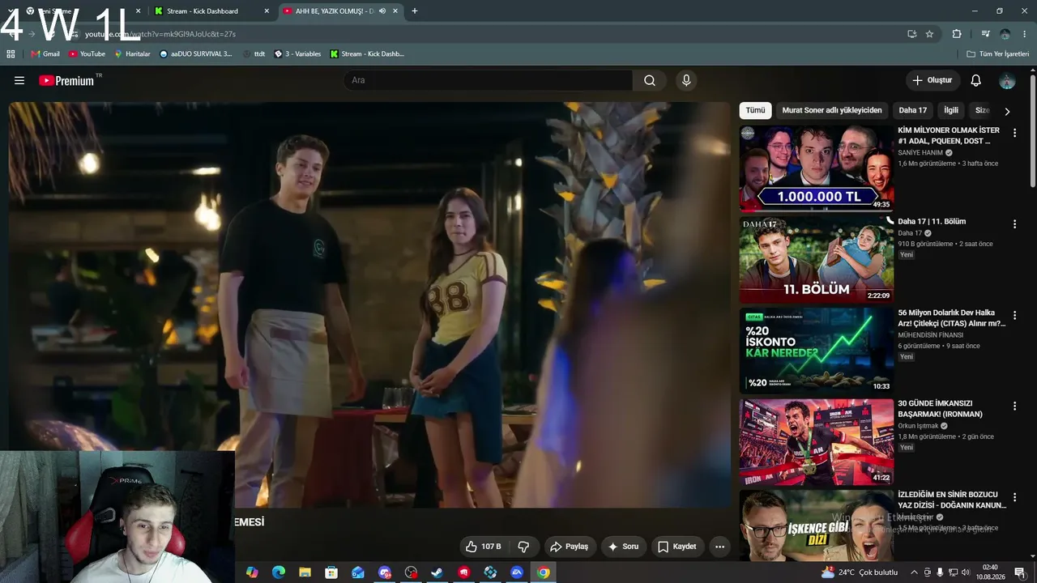Switch to the Stream - Kick Dashboard tab

point(211,11)
